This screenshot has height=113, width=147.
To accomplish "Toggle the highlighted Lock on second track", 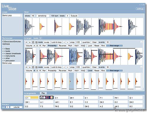I will coord(90,71).
